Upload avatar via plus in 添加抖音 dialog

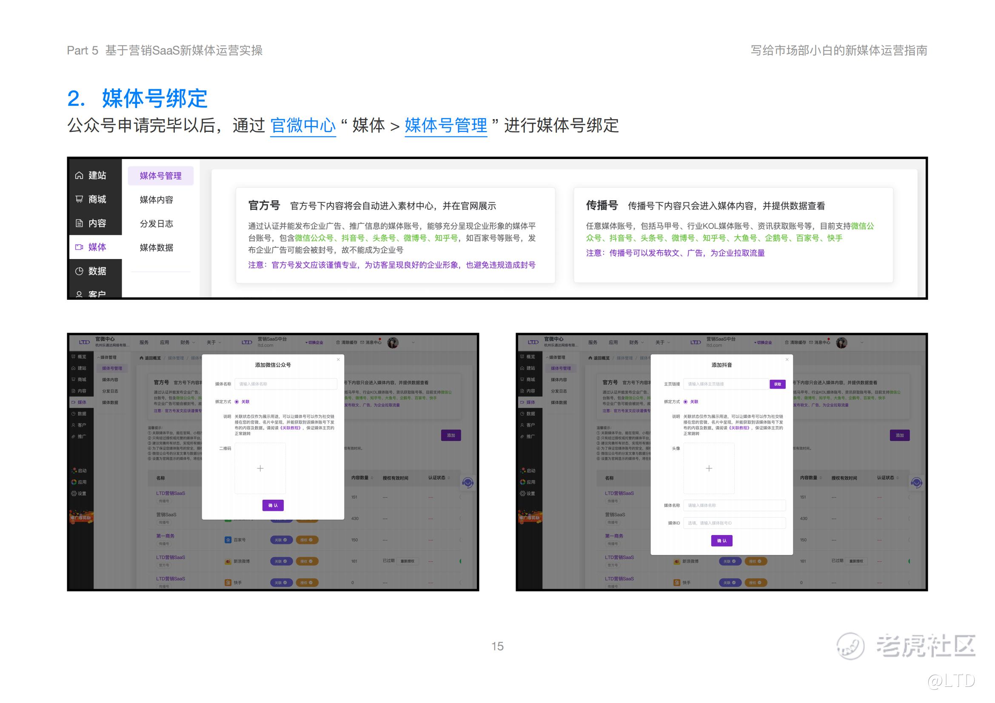(x=709, y=468)
